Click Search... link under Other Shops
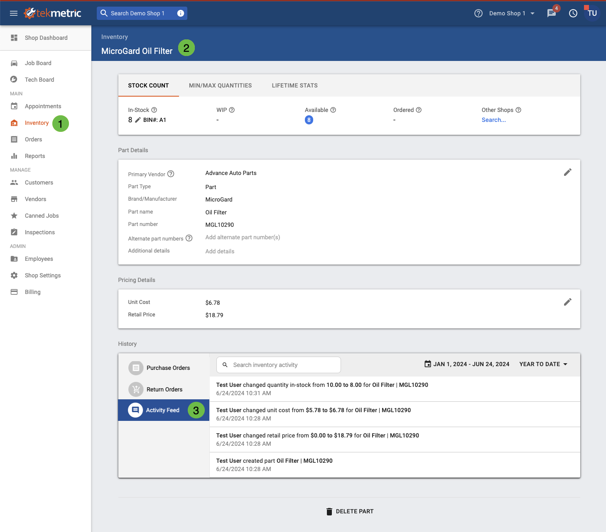 click(x=494, y=120)
